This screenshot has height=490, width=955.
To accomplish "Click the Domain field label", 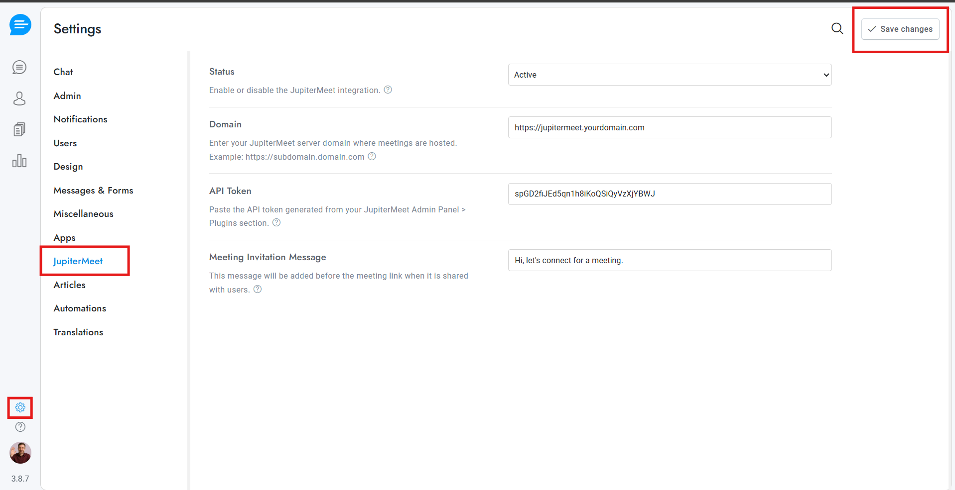I will (225, 124).
